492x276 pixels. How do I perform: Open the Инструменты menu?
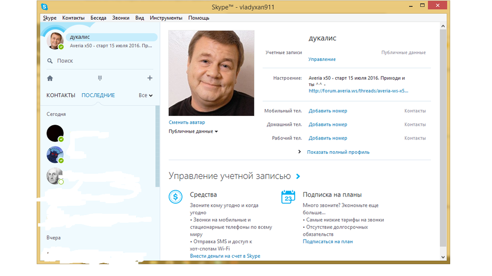pyautogui.click(x=166, y=18)
